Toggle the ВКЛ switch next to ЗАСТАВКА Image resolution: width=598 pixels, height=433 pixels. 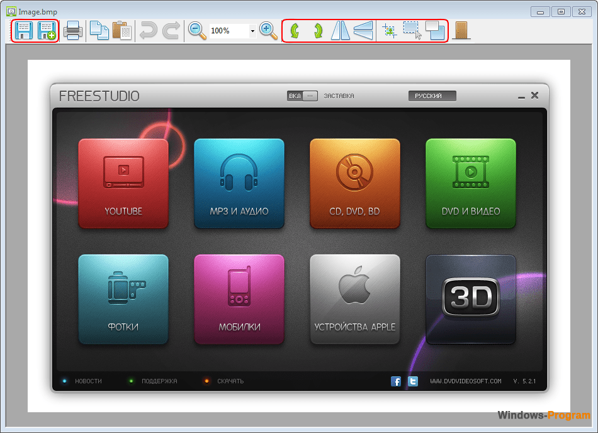pos(302,96)
